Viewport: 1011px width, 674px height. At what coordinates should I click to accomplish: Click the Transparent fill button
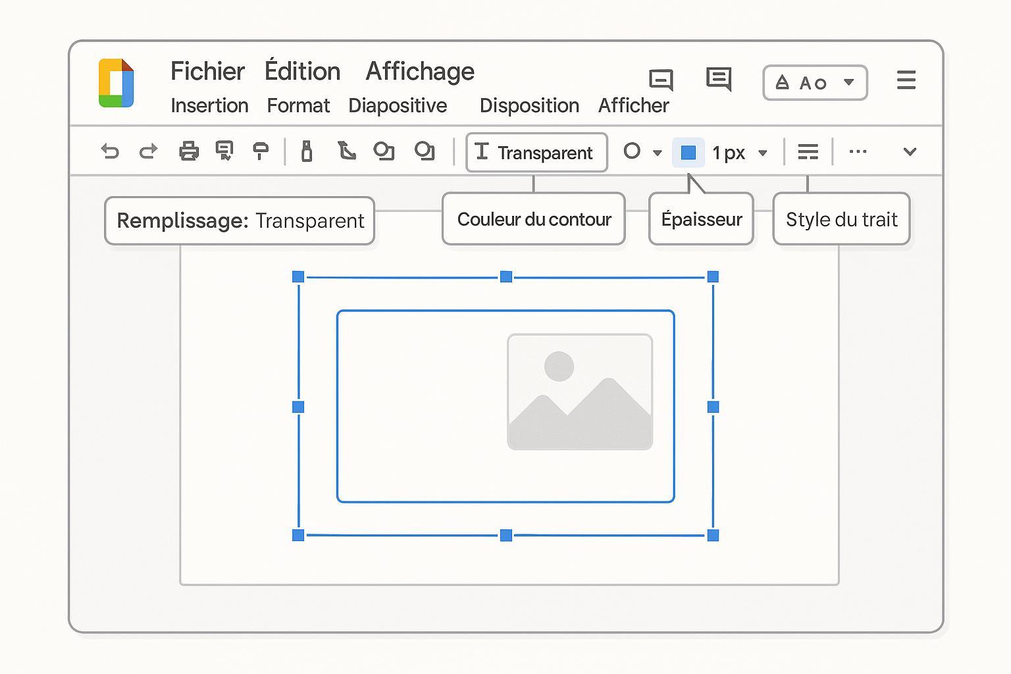point(536,153)
